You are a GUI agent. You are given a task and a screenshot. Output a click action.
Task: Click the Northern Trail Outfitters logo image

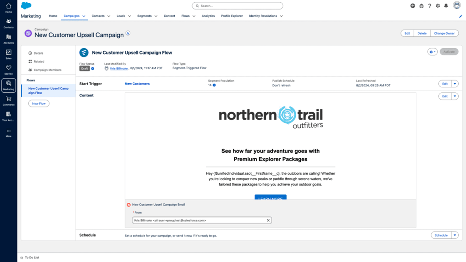click(271, 117)
